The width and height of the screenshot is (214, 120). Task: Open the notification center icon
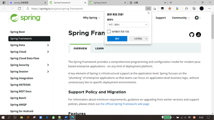click(x=208, y=117)
